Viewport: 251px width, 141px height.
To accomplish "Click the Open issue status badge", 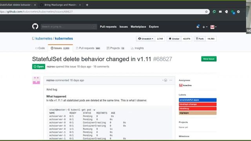I will point(38,67).
